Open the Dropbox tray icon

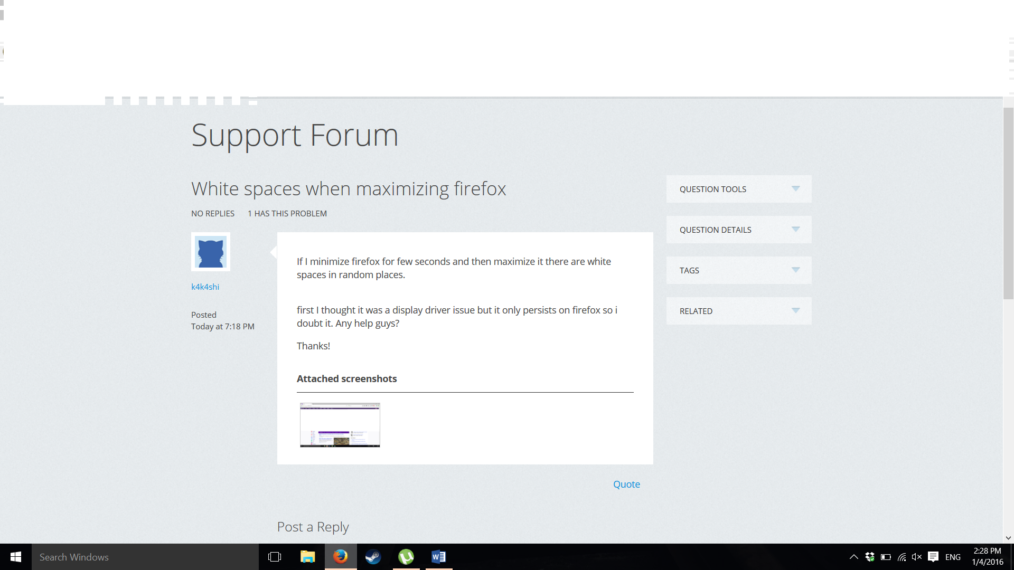tap(870, 557)
